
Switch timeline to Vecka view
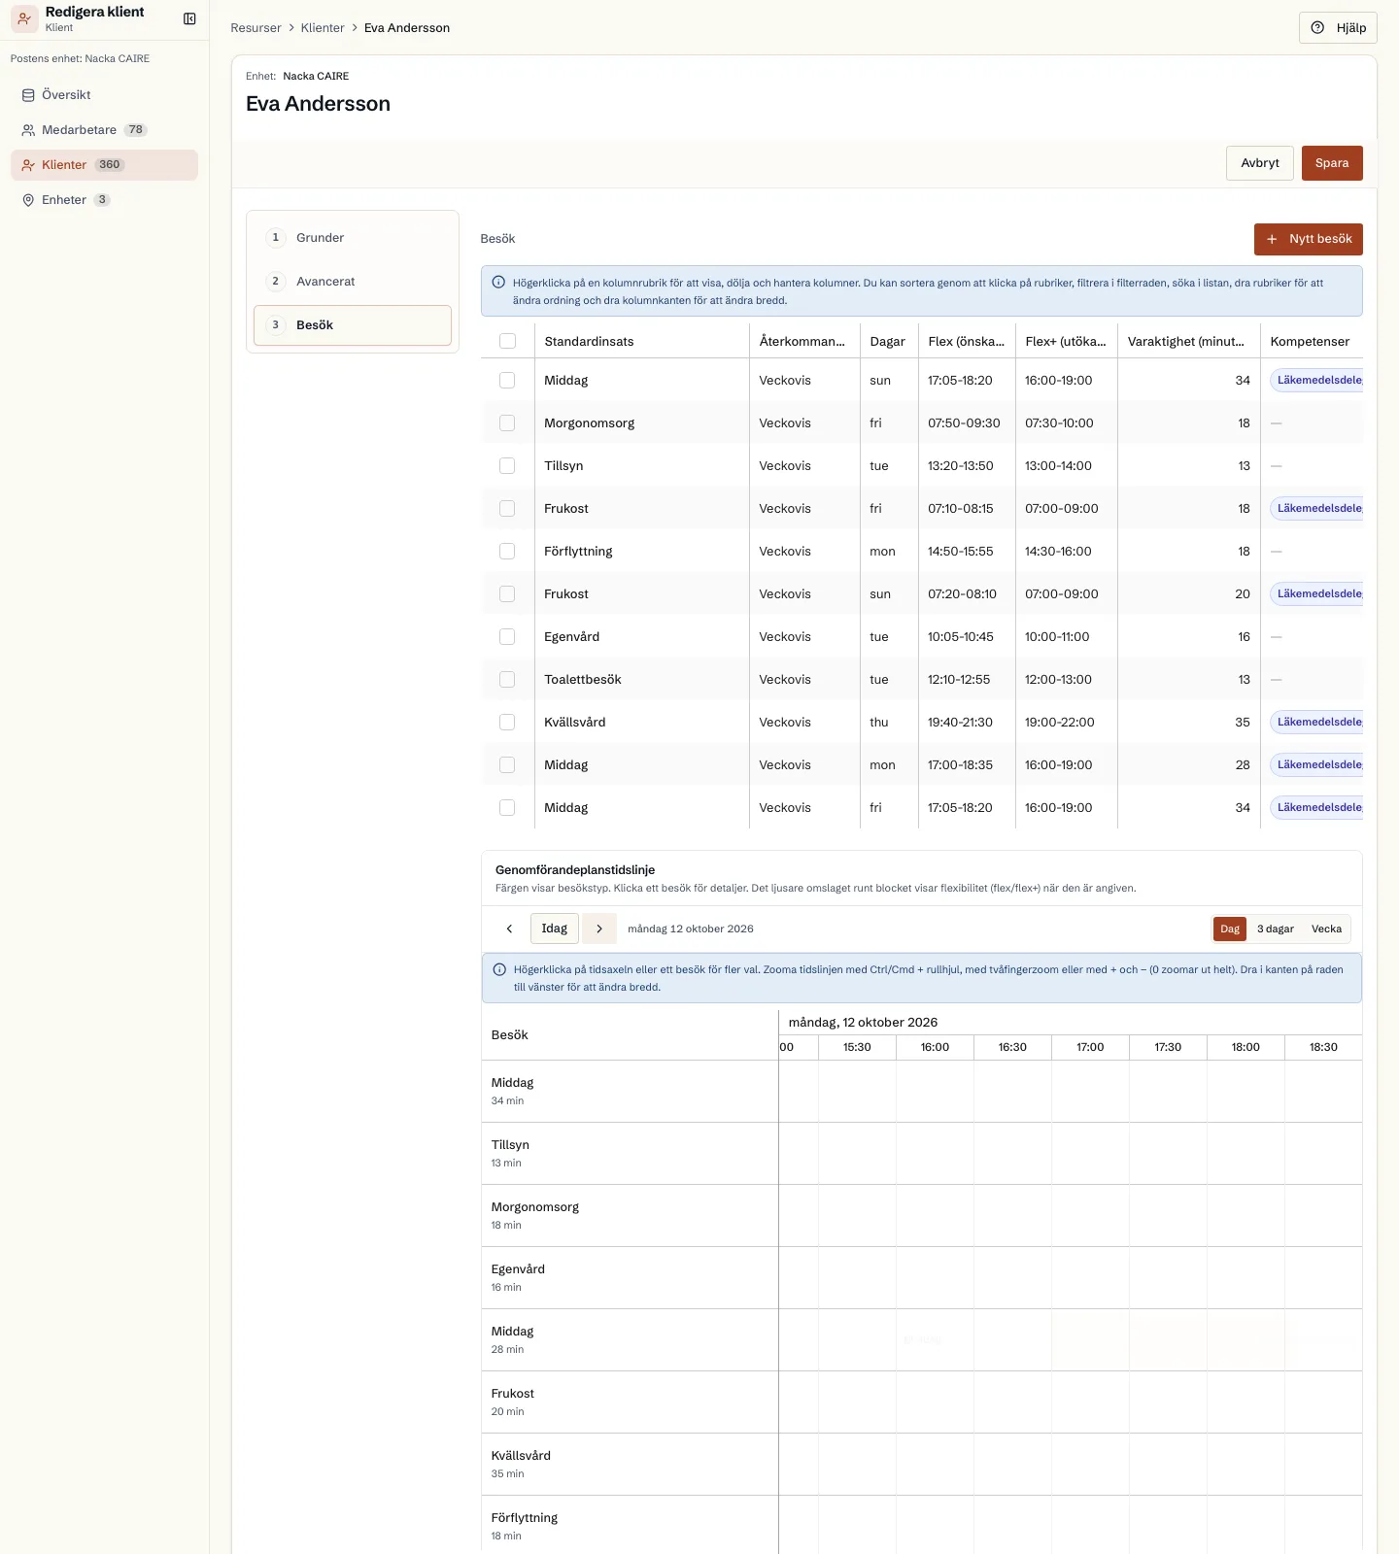coord(1326,929)
